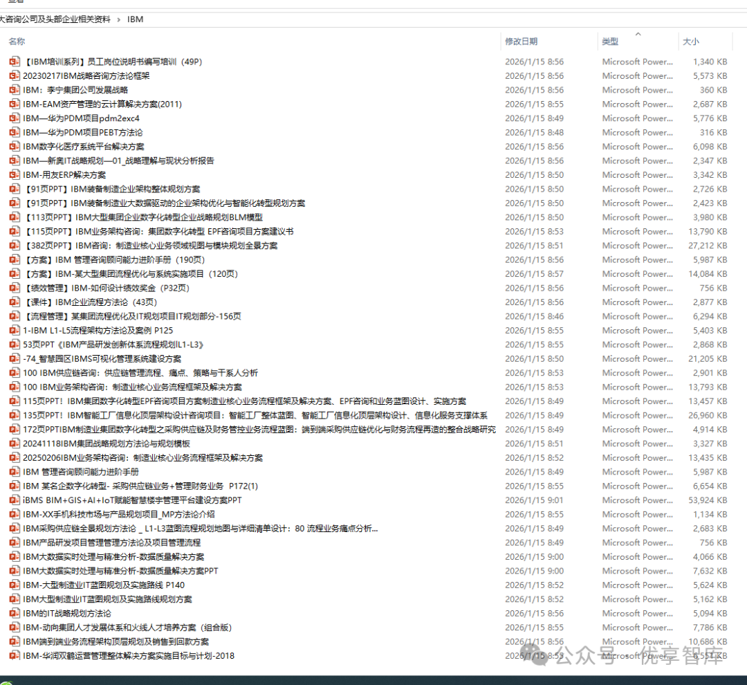Click icon of 【课件】IBM企业流程方法论（43页）
Image resolution: width=747 pixels, height=685 pixels.
[x=15, y=302]
